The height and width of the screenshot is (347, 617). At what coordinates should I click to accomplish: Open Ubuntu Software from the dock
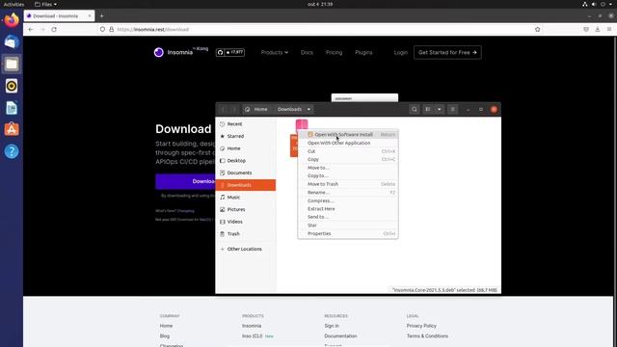click(12, 129)
